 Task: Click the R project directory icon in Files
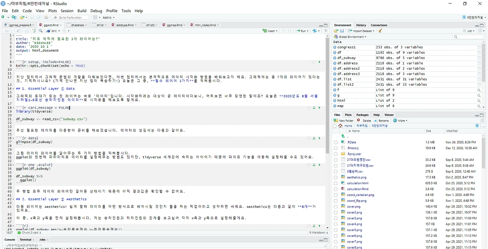point(477,125)
